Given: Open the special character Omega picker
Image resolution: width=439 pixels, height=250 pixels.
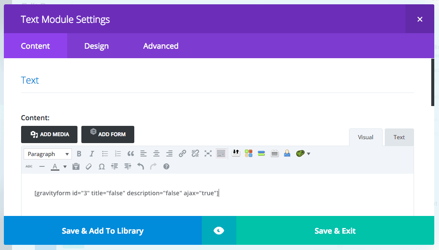Looking at the screenshot, I should point(102,166).
